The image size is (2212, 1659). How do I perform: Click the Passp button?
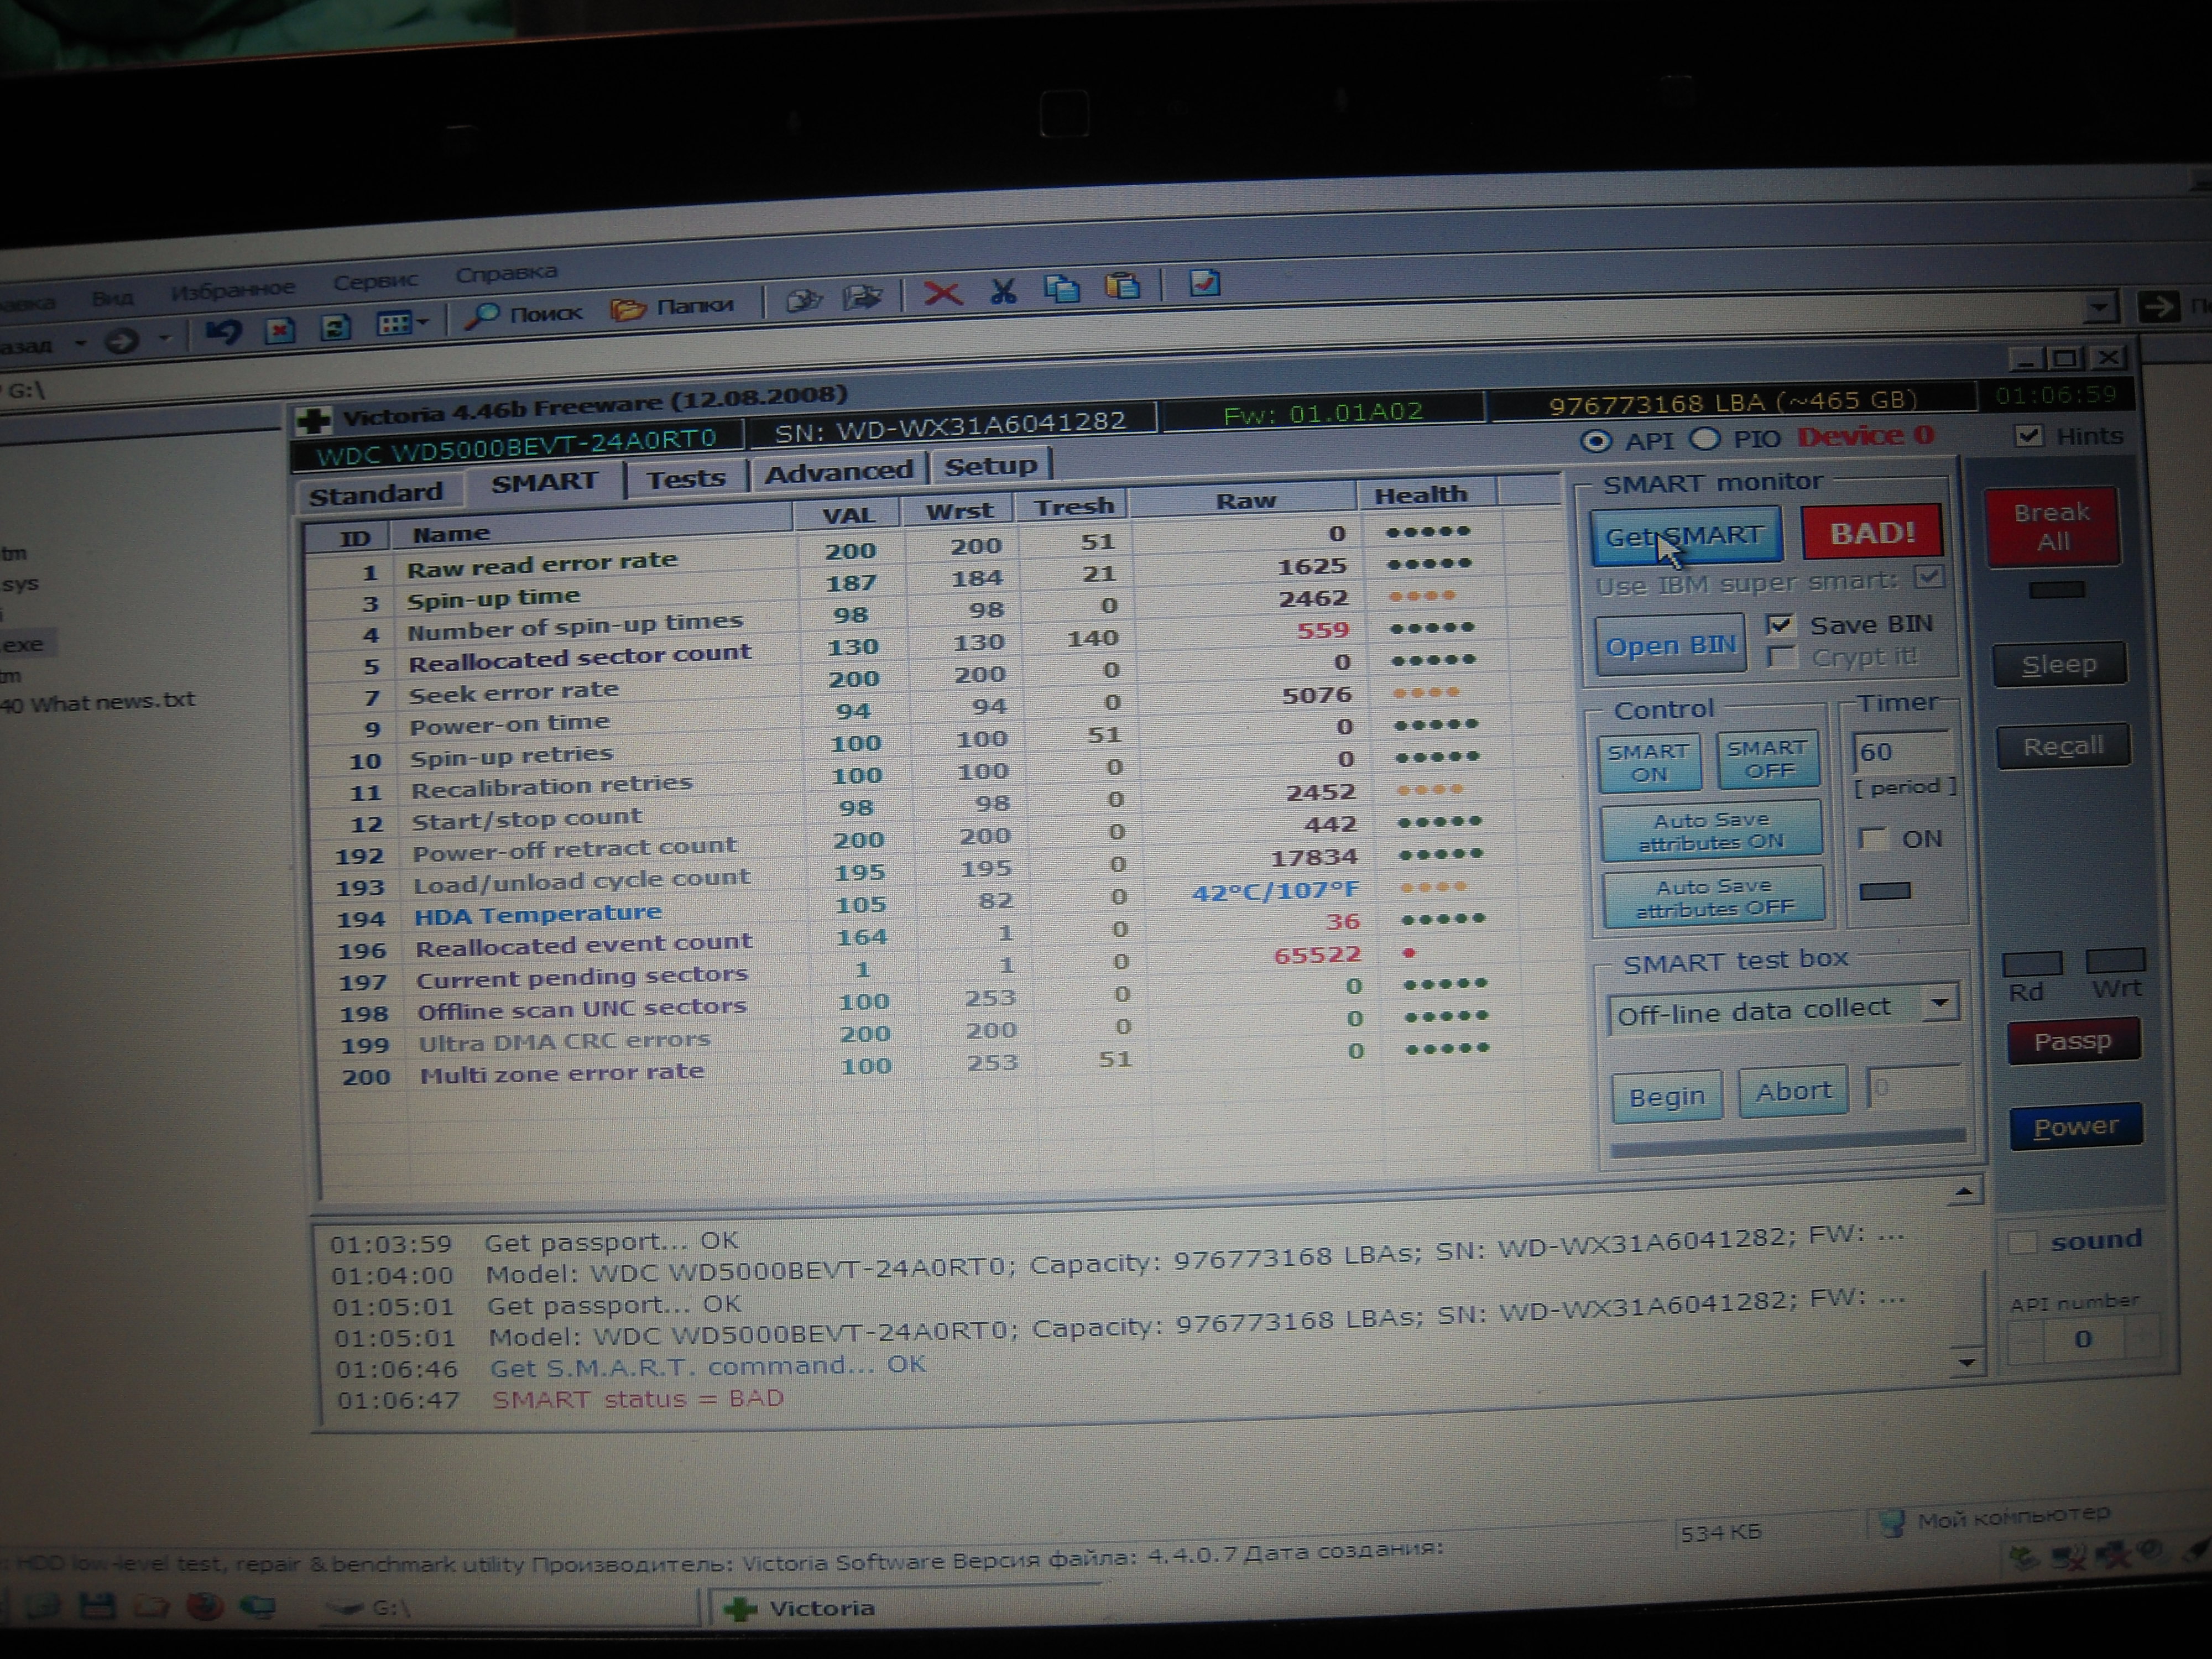[2073, 1042]
